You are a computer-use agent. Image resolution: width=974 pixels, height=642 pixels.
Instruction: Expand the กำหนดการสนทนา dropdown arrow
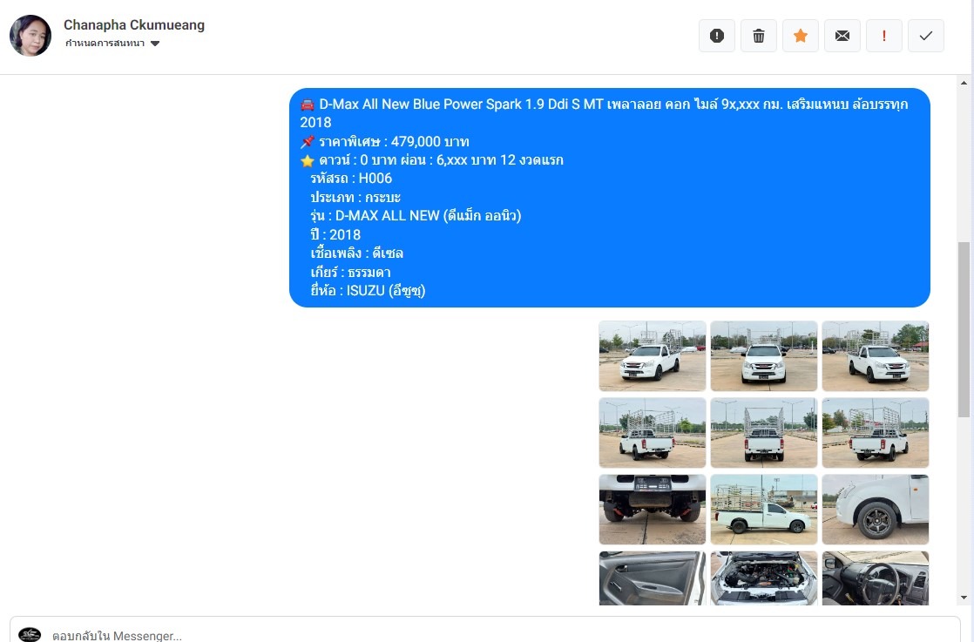(155, 44)
